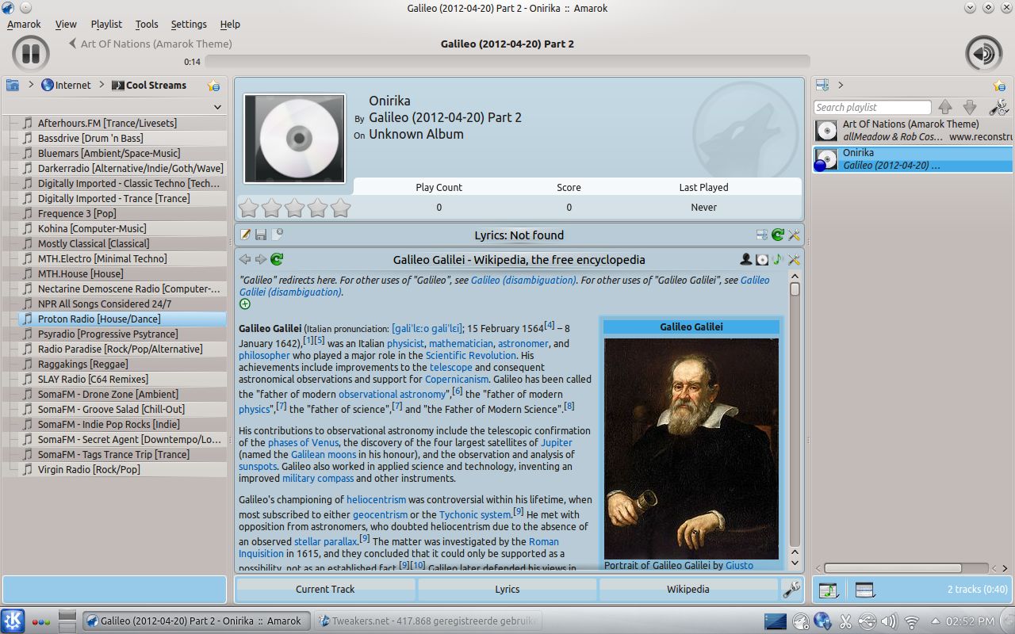The width and height of the screenshot is (1015, 634).
Task: Reload lyrics with green refresh icon
Action: coord(778,235)
